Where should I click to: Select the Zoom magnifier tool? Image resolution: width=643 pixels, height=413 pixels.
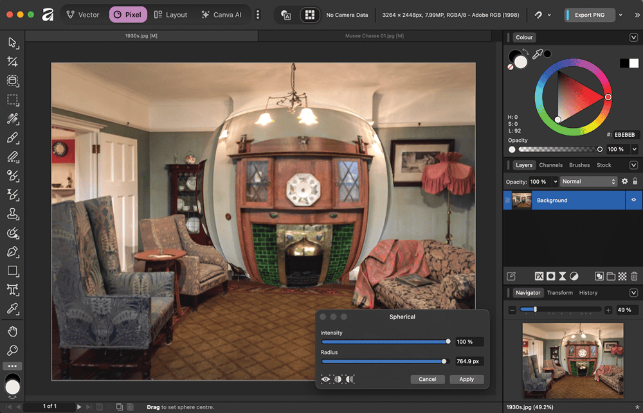[x=12, y=351]
